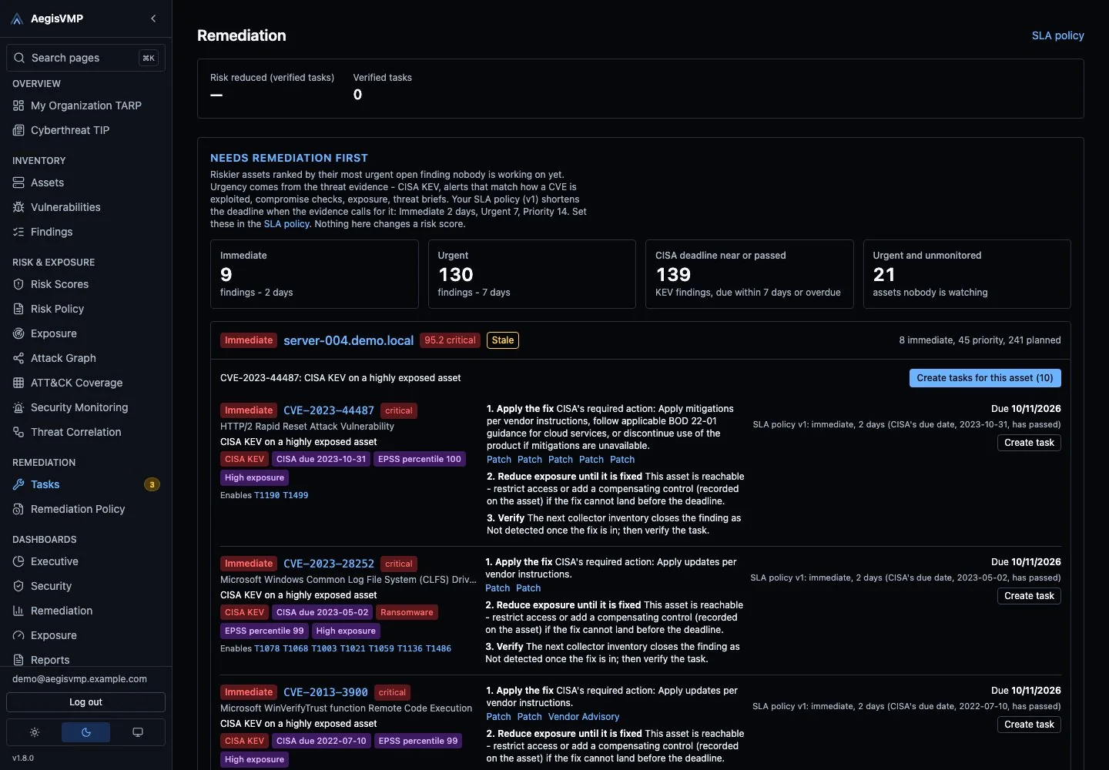The image size is (1109, 770).
Task: Click the Search pages field
Action: (x=85, y=58)
